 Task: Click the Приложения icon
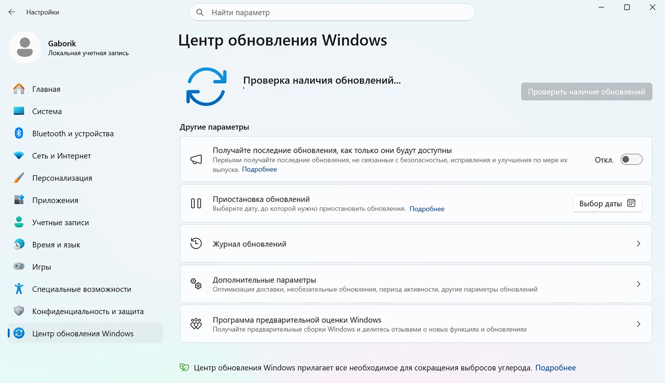pos(19,200)
